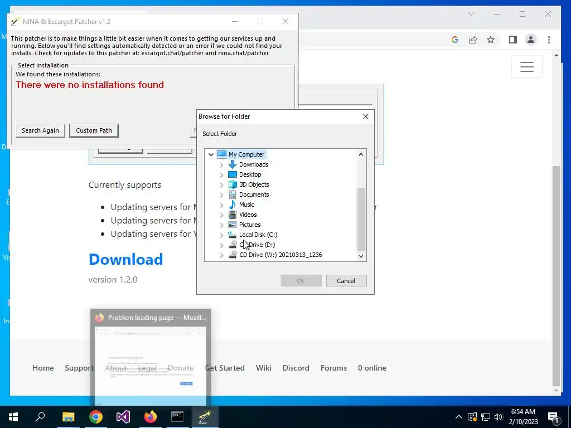The image size is (571, 428).
Task: Collapse the My Computer tree node
Action: (211, 154)
